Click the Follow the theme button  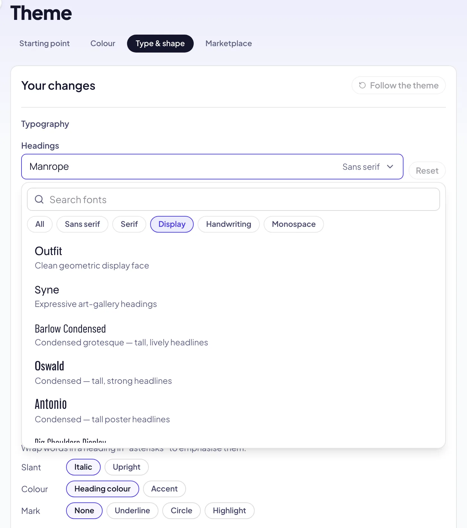click(x=399, y=85)
